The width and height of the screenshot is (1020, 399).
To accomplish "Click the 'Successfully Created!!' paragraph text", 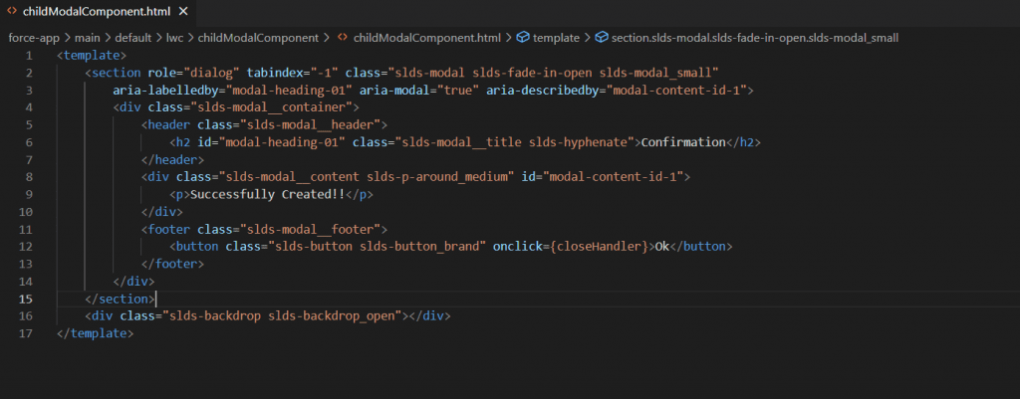I will (x=263, y=194).
